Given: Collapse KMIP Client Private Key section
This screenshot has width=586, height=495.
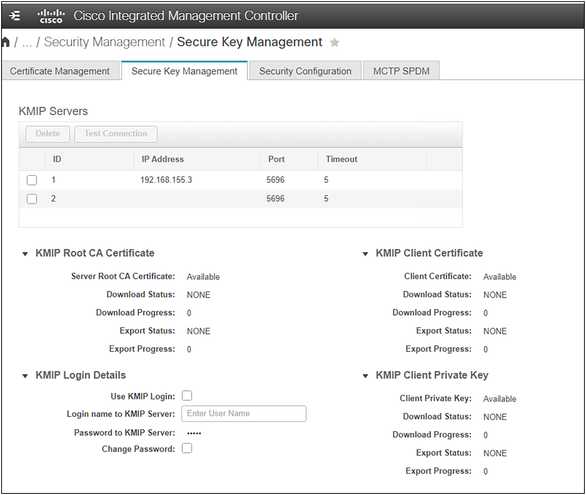Looking at the screenshot, I should [365, 376].
